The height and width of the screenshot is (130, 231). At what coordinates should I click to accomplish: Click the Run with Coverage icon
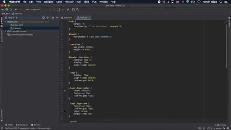click(x=54, y=9)
